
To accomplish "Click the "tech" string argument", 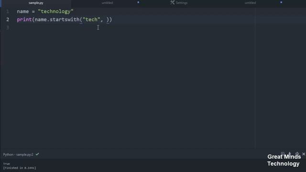I will click(x=91, y=20).
